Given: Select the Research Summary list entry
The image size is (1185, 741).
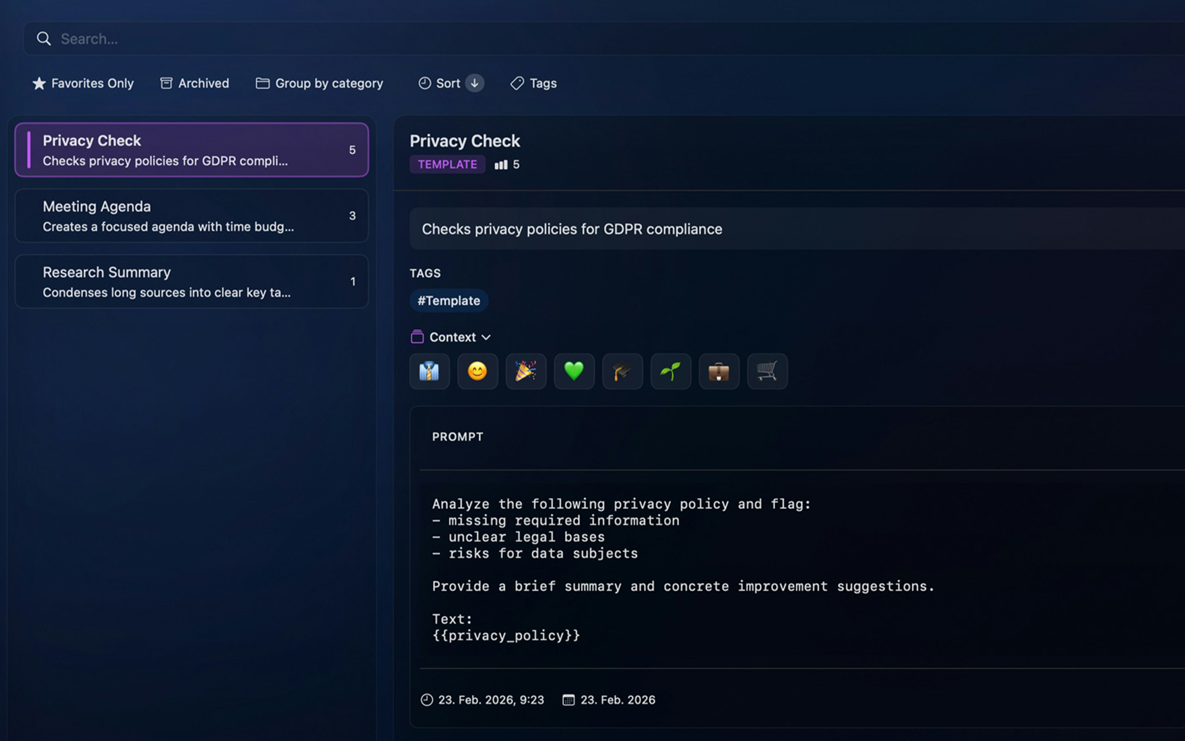Looking at the screenshot, I should (192, 281).
